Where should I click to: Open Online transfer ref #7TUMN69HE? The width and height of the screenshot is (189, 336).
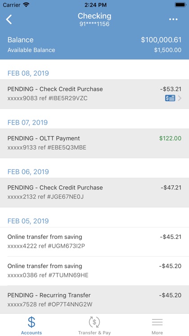(x=94, y=271)
